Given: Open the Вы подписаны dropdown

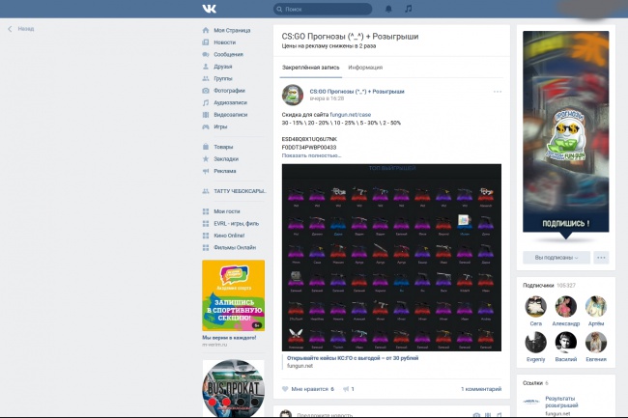Looking at the screenshot, I should click(x=557, y=258).
